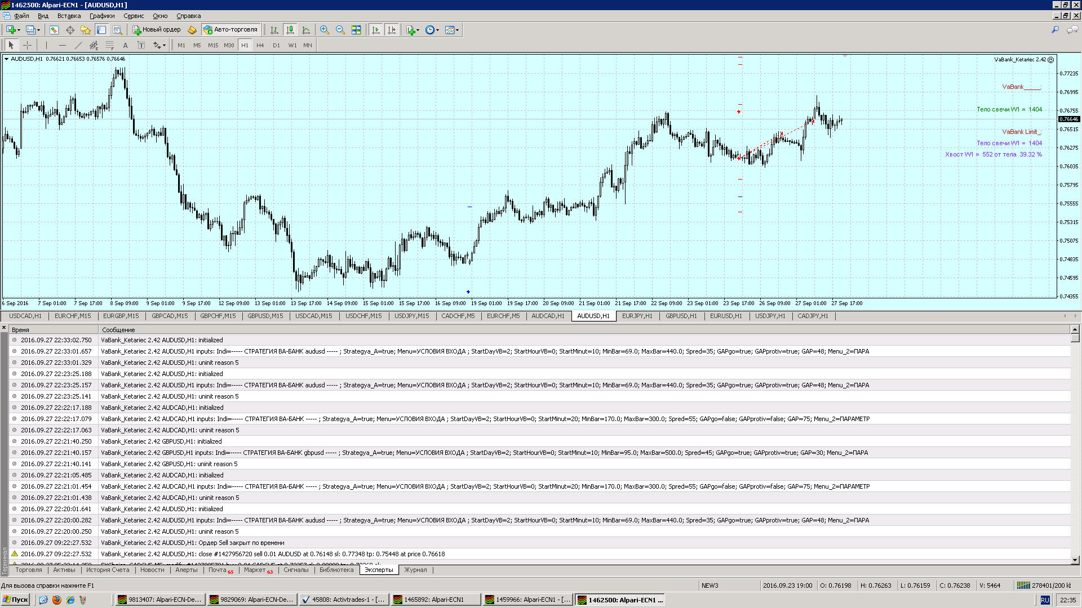The width and height of the screenshot is (1082, 608).
Task: Close the Terminal panel
Action: point(4,327)
